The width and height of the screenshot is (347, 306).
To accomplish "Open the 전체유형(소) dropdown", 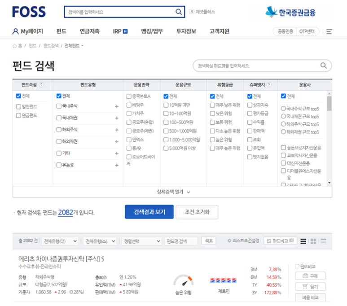I will 100,241.
